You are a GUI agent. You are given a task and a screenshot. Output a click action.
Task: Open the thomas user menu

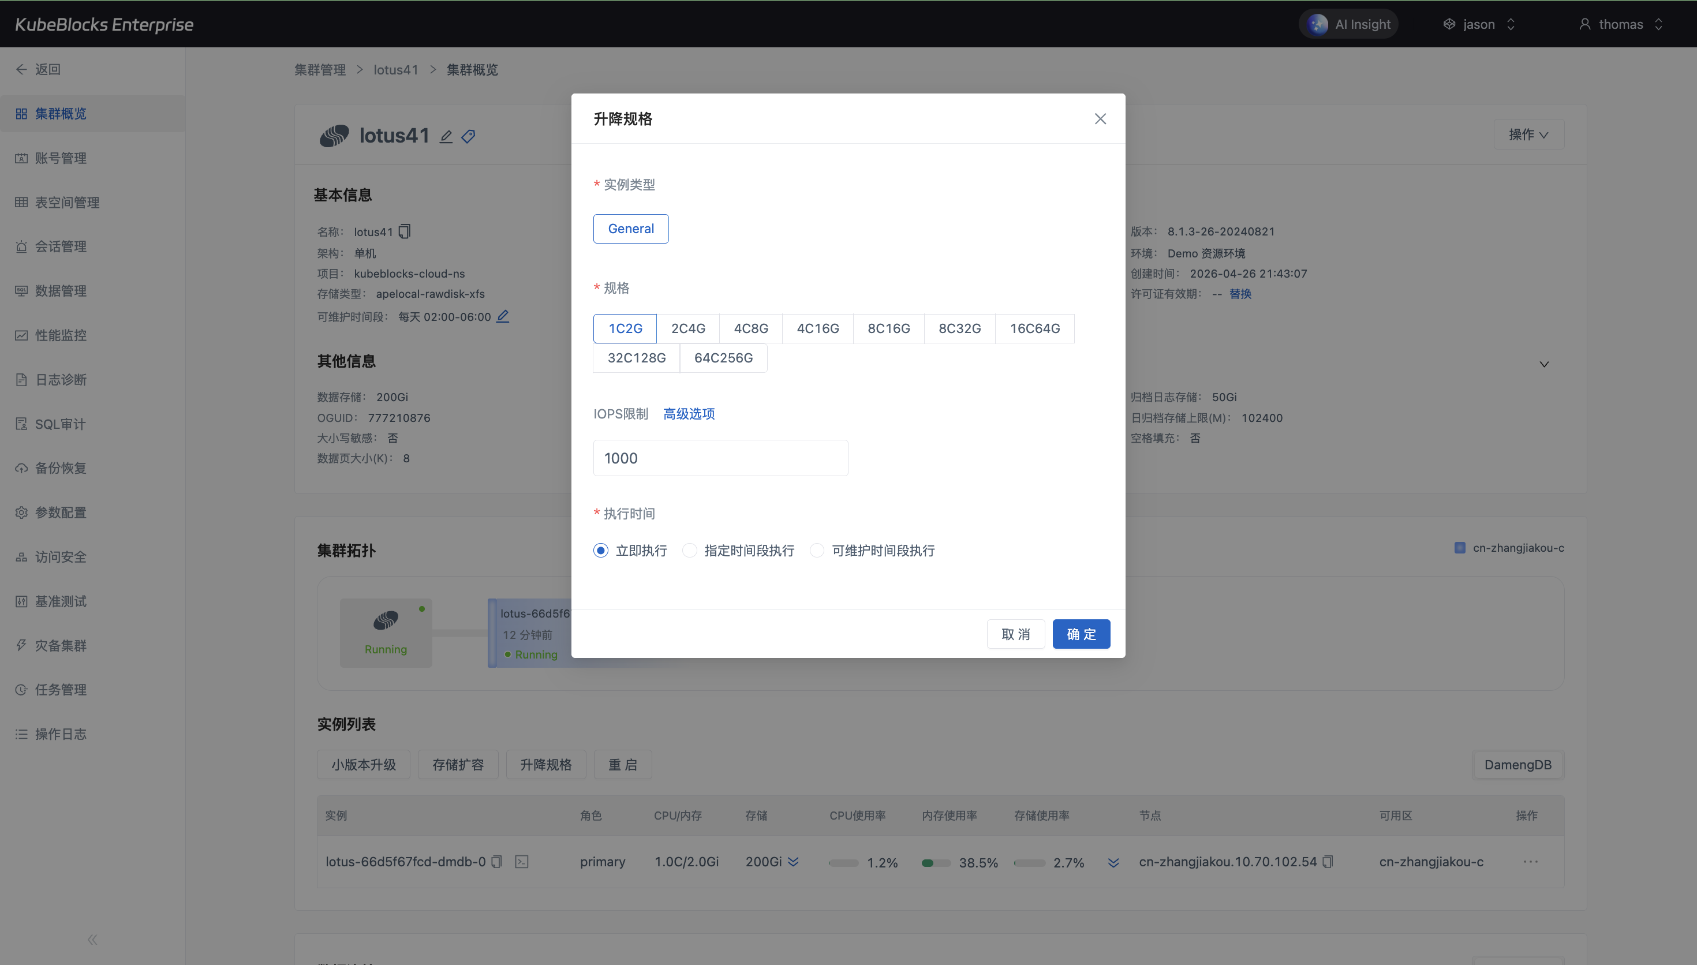1620,24
